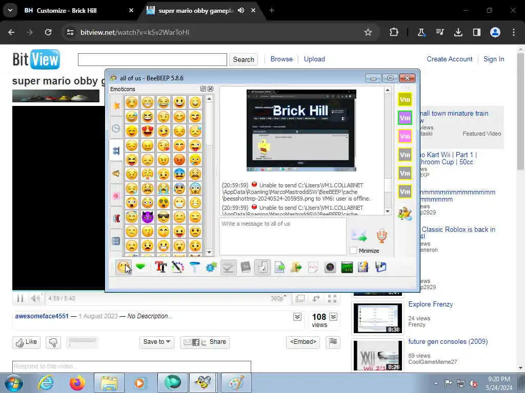Toggle the emoticons panel button in BeeBEEP toolbar
Screen dimensions: 525x393
pyautogui.click(x=123, y=267)
